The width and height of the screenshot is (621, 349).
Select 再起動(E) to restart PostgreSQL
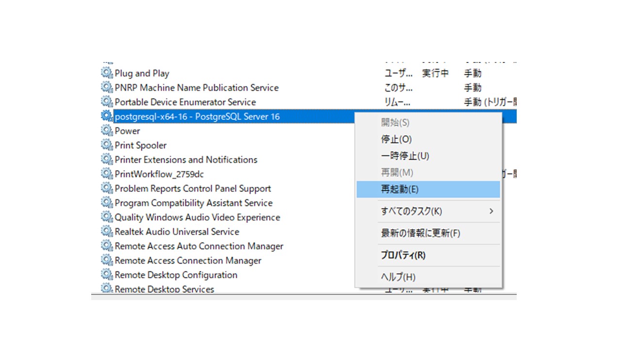click(x=428, y=190)
